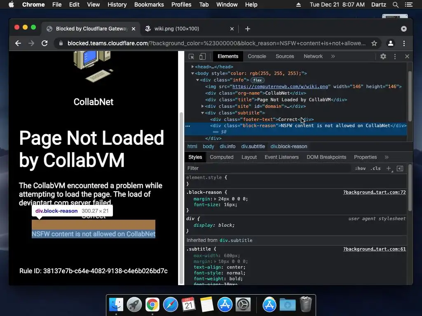Open Safari from the Dock
The image size is (422, 316).
170,305
